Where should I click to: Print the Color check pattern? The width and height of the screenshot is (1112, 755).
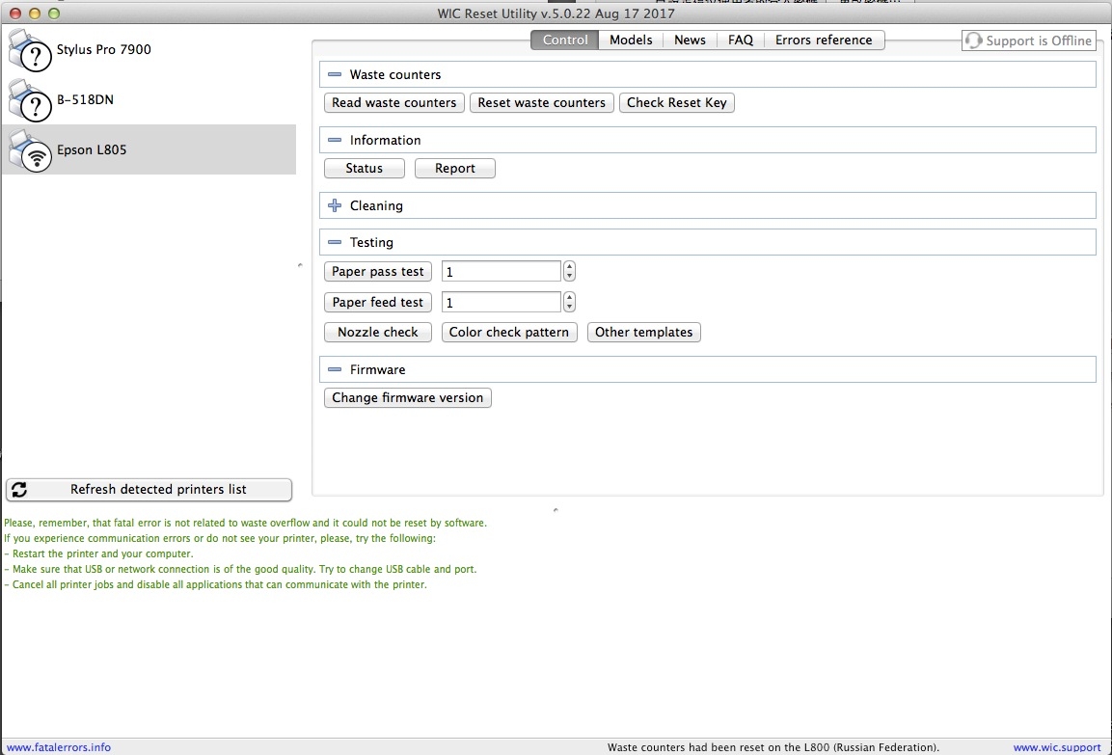coord(509,332)
